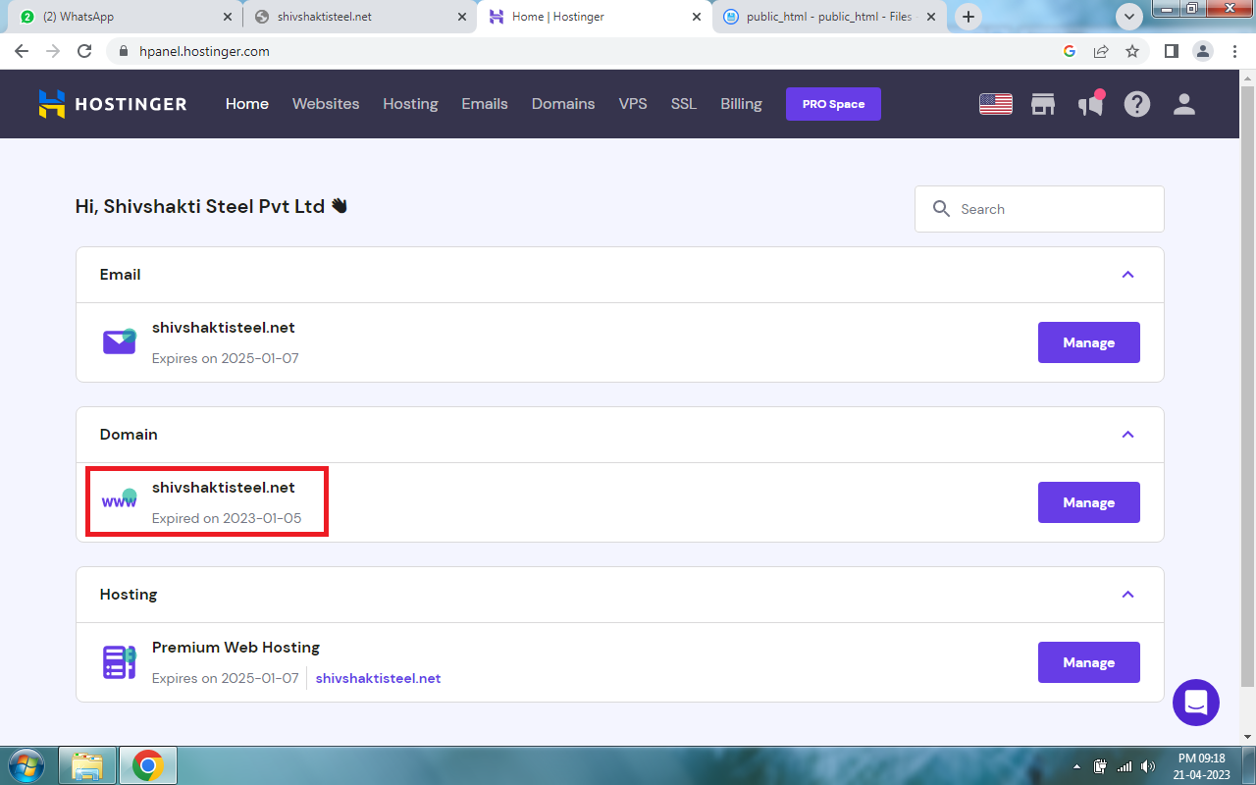Image resolution: width=1256 pixels, height=785 pixels.
Task: Manage the expired shivshaktisteel.net domain
Action: click(x=1088, y=502)
